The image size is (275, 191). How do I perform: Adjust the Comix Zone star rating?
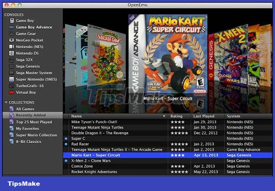177,166
